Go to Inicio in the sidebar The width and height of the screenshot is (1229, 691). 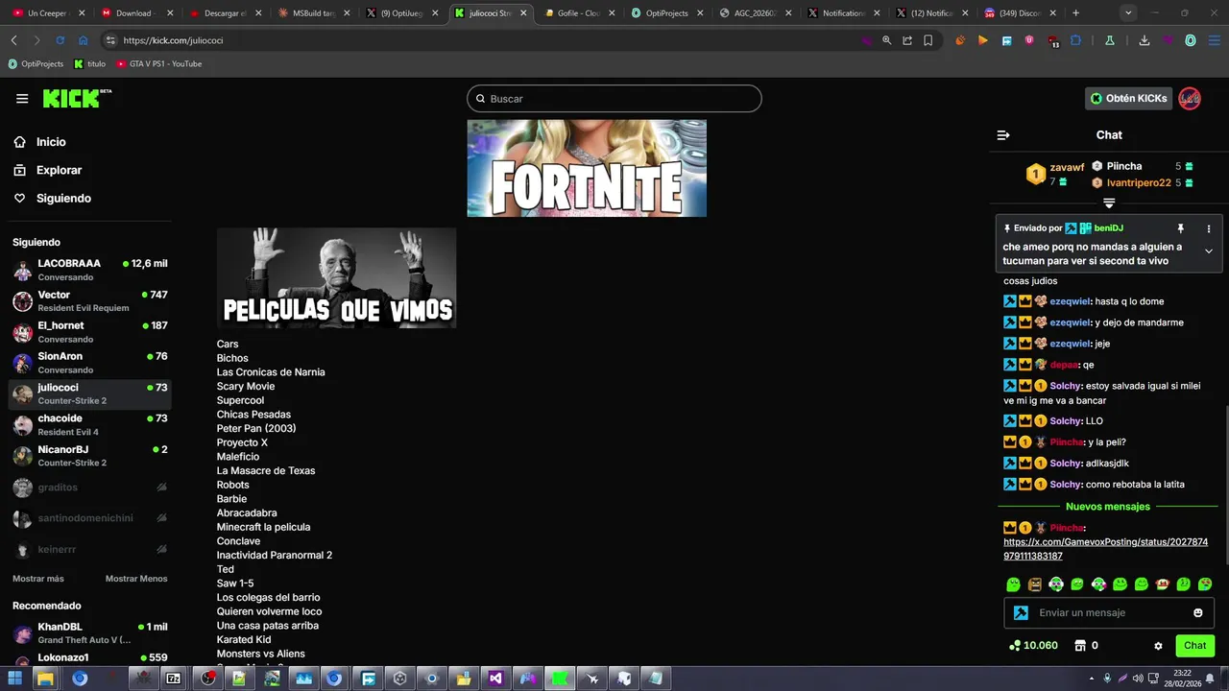(x=51, y=142)
